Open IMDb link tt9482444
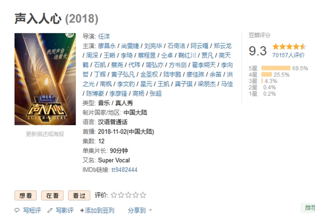The height and width of the screenshot is (219, 315). 124,170
